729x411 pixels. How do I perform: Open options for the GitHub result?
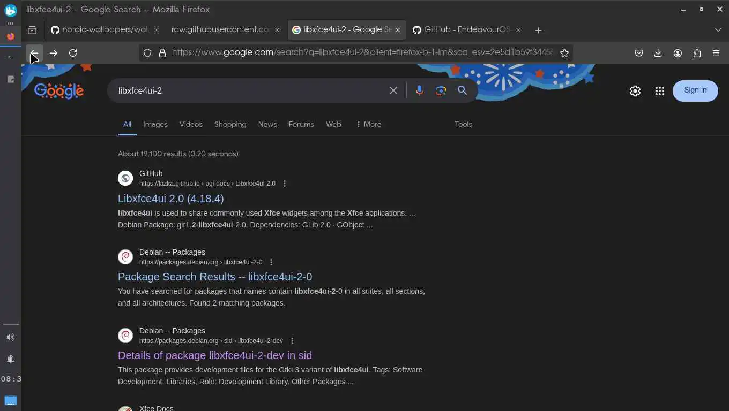285,184
